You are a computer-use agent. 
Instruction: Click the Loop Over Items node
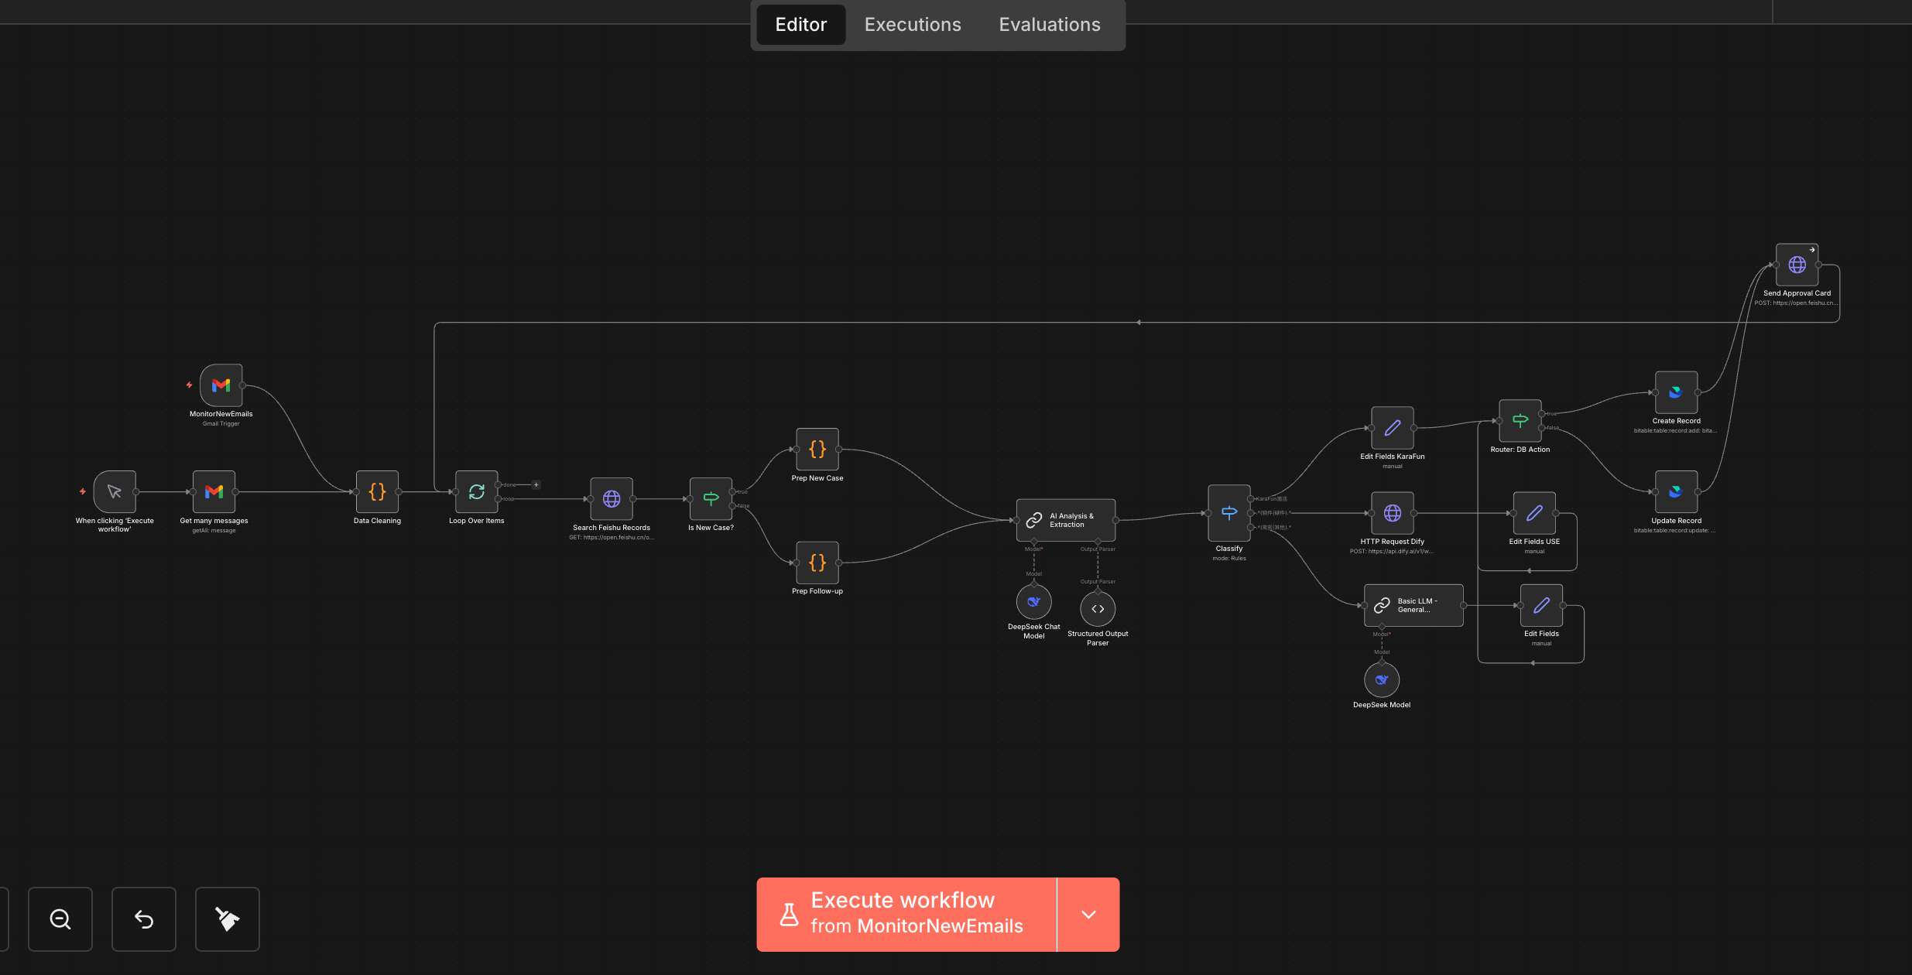(476, 491)
